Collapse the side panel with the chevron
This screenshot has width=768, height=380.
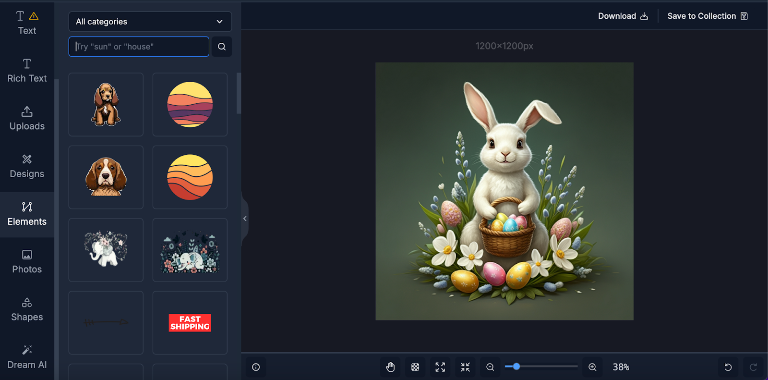pyautogui.click(x=245, y=219)
